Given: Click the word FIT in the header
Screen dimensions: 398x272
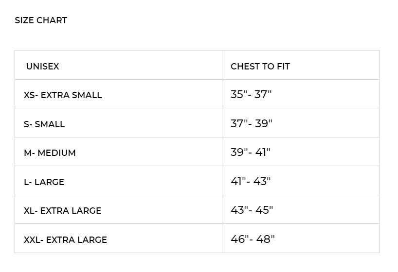Looking at the screenshot, I should 283,67.
